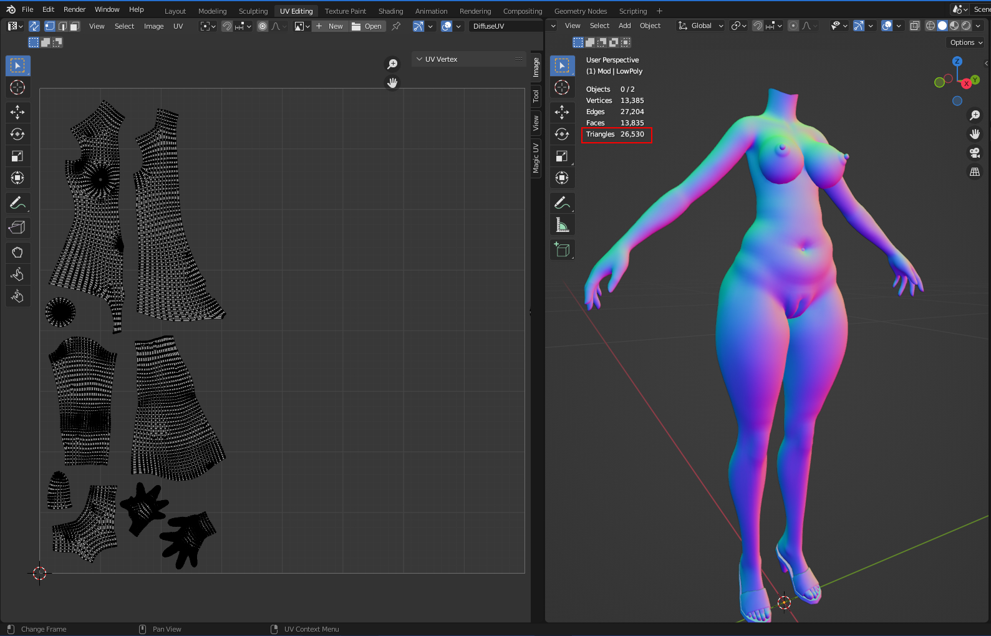Image resolution: width=991 pixels, height=636 pixels.
Task: Select the Annotate tool in UV editor
Action: pyautogui.click(x=17, y=203)
